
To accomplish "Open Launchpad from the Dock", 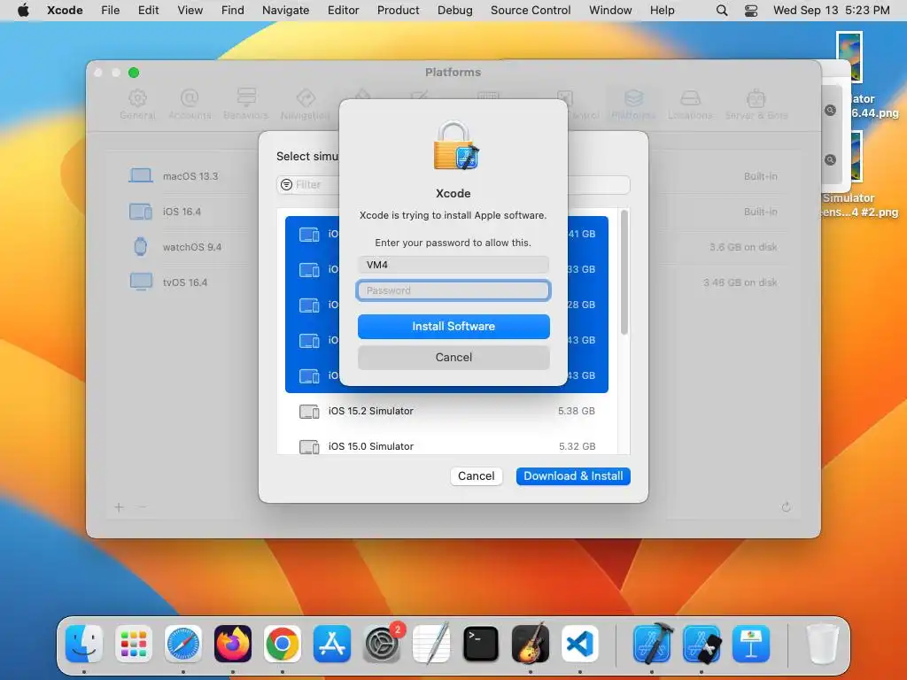I will point(134,644).
